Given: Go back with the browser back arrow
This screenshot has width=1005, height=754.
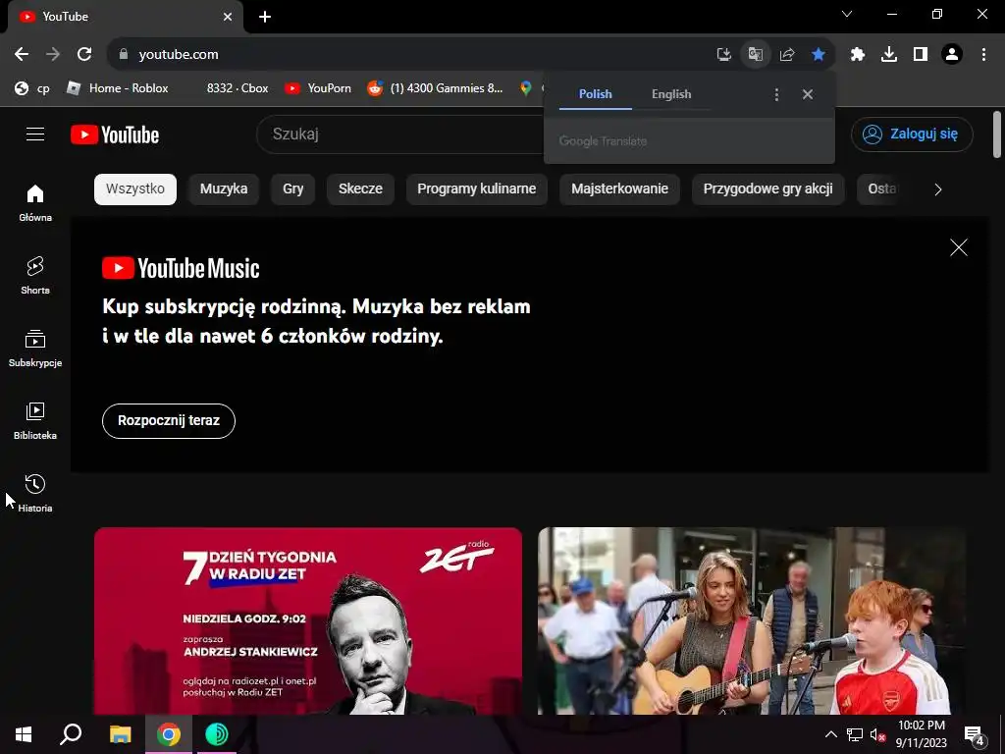Looking at the screenshot, I should (22, 55).
